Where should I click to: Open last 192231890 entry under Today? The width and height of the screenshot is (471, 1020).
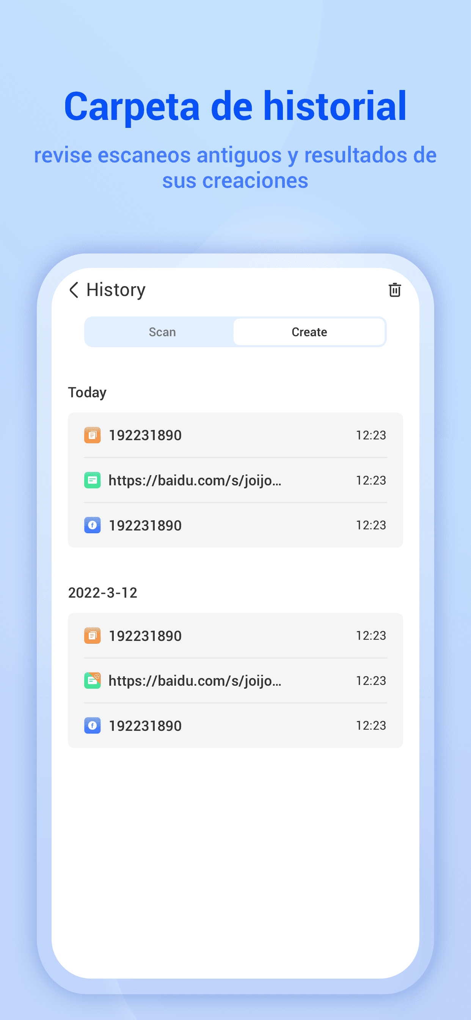[x=235, y=525]
